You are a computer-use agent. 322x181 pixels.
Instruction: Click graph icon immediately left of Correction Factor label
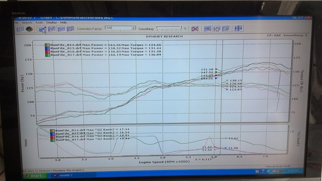70,29
